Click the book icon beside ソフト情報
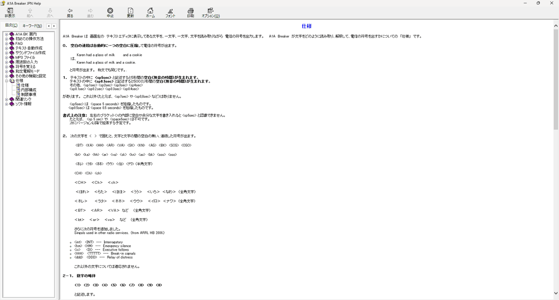Viewport: 559px width, 300px height. pyautogui.click(x=12, y=104)
